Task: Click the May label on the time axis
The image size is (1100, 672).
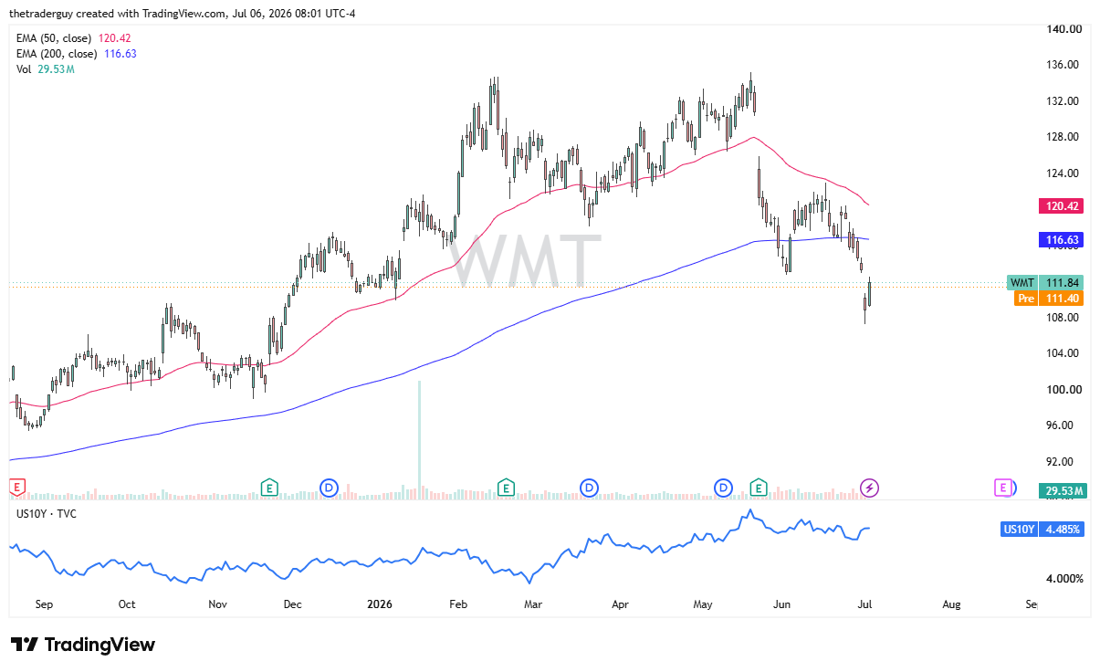Action: click(703, 604)
